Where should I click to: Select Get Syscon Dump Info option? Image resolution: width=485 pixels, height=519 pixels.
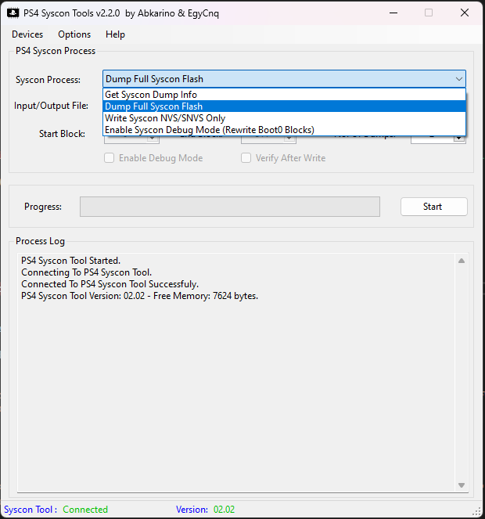point(151,95)
